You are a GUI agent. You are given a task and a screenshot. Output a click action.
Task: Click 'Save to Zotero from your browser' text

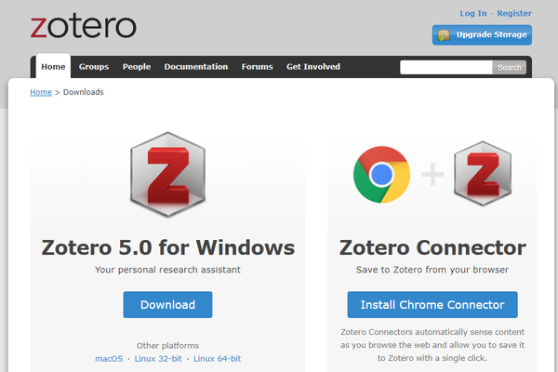coord(432,270)
